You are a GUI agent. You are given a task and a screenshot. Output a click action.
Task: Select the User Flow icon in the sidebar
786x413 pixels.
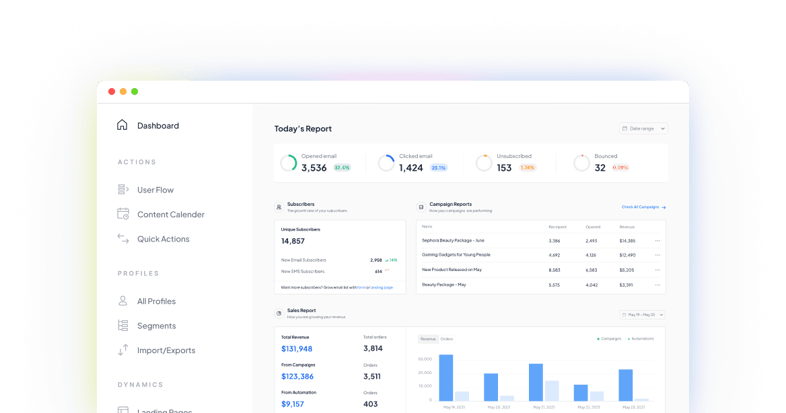(122, 190)
